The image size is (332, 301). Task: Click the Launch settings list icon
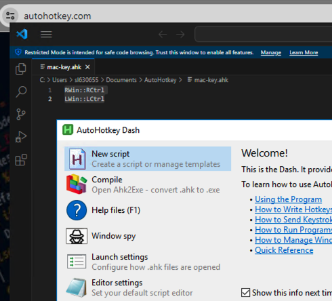click(x=77, y=262)
